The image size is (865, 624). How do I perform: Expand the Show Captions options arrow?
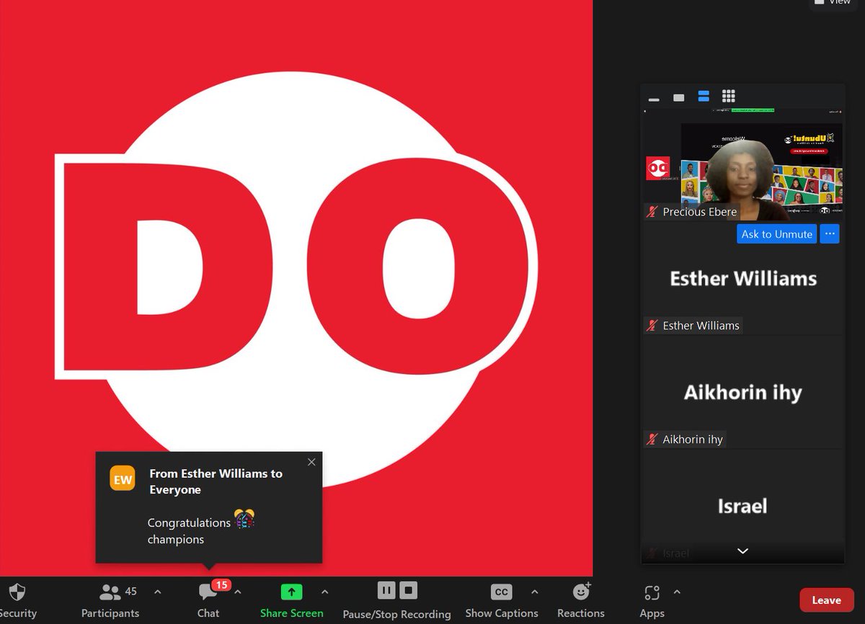tap(534, 592)
